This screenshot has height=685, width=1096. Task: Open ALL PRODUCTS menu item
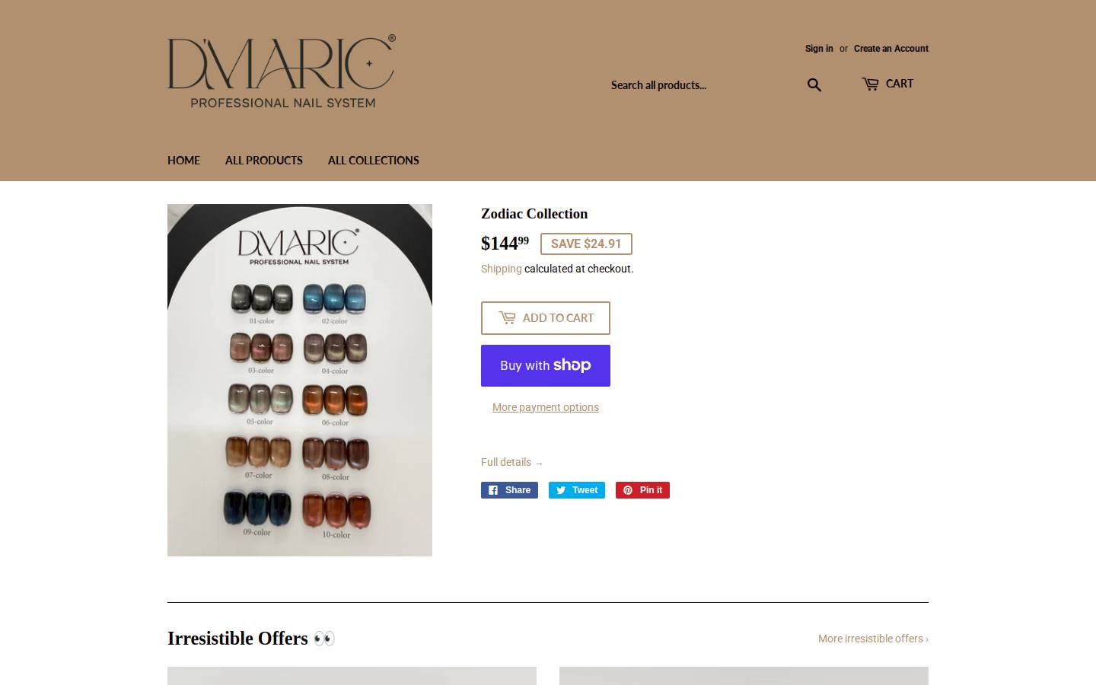[264, 161]
